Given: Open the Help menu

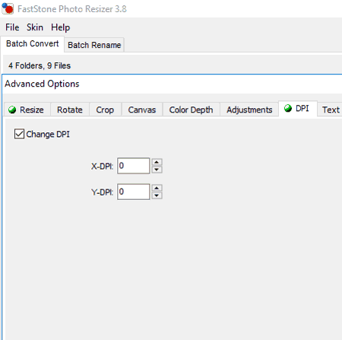Looking at the screenshot, I should click(x=60, y=27).
